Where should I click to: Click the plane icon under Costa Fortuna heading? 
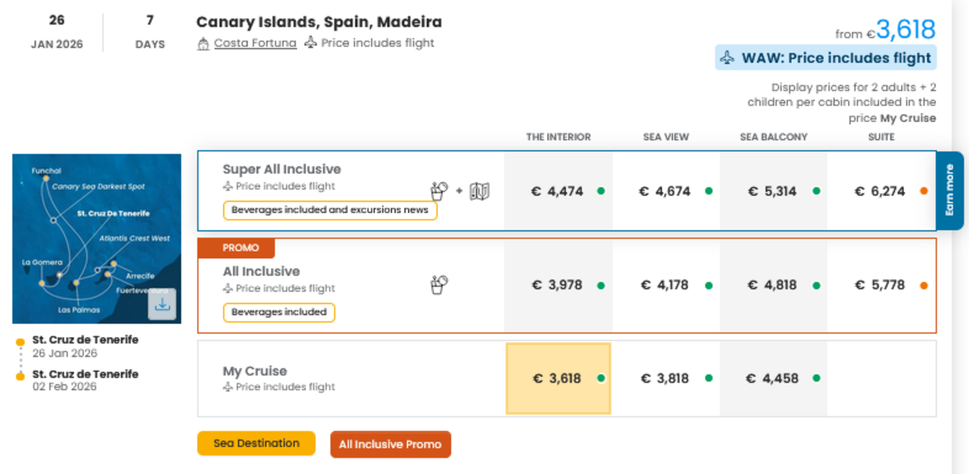point(310,43)
